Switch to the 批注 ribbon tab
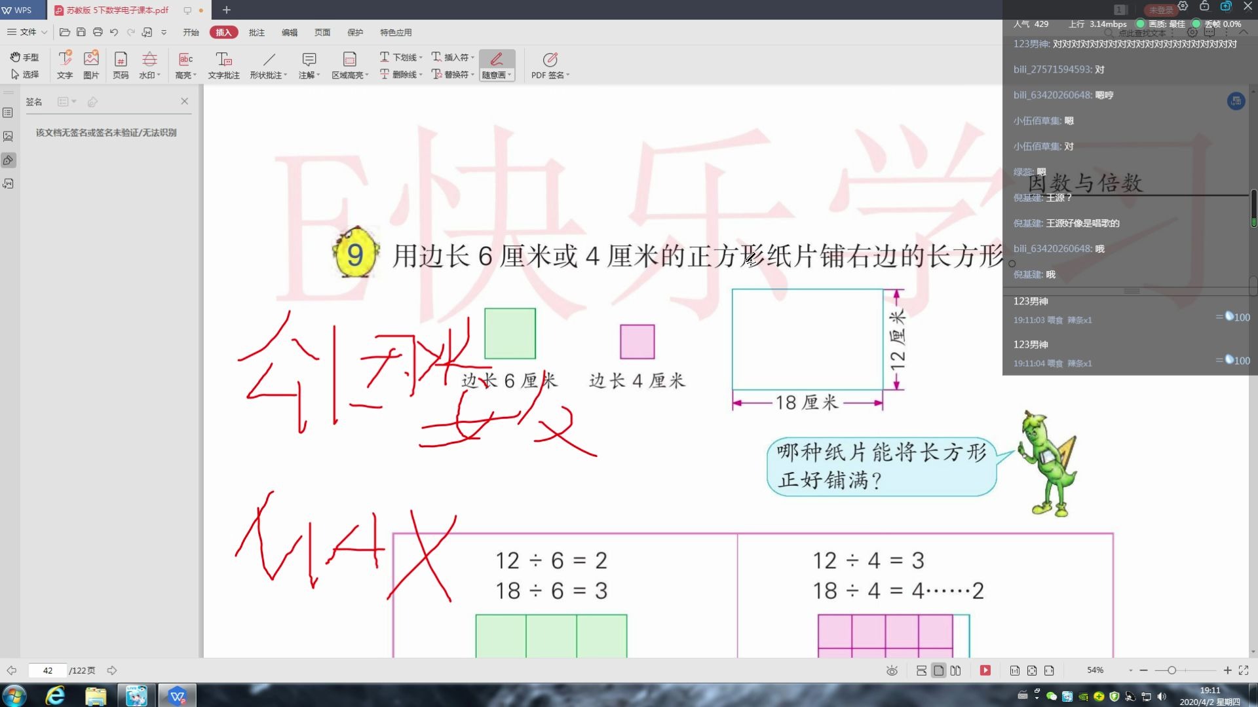The width and height of the screenshot is (1258, 707). [x=256, y=32]
